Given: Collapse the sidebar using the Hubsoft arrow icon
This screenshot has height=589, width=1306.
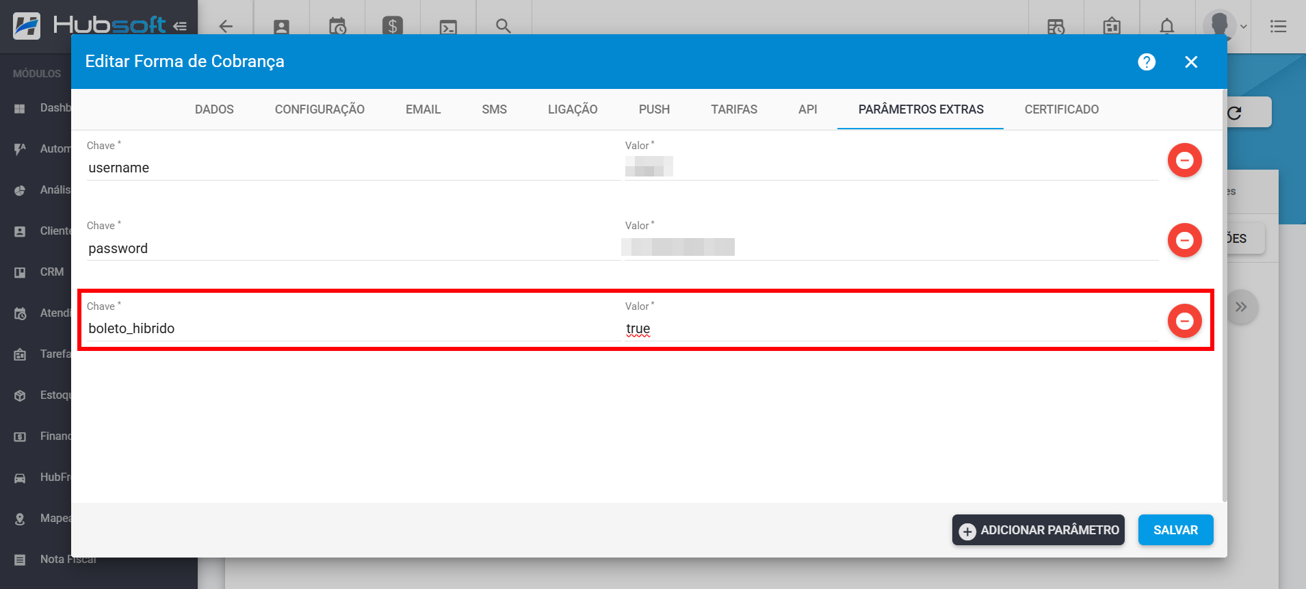Looking at the screenshot, I should coord(180,27).
